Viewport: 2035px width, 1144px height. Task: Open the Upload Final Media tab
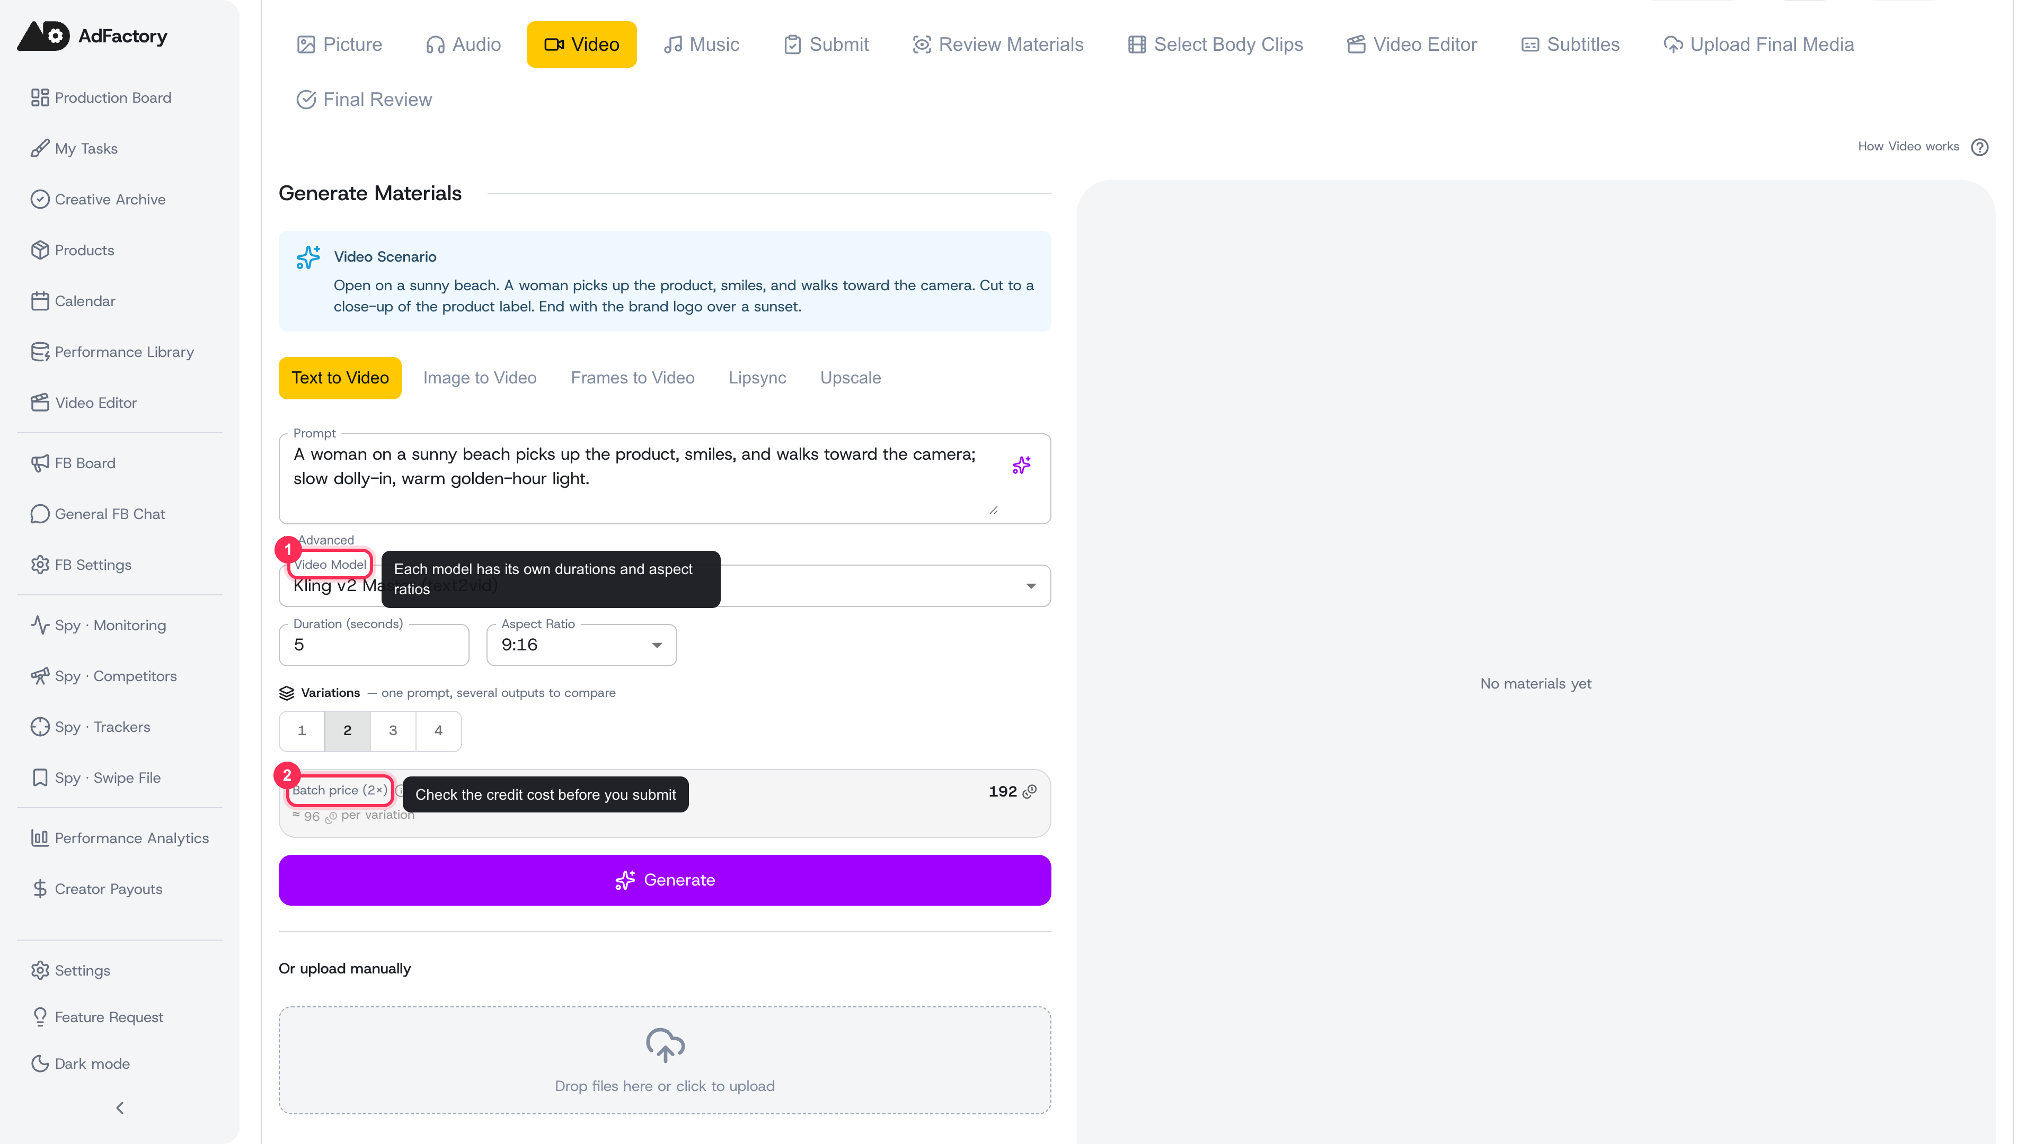[1758, 44]
